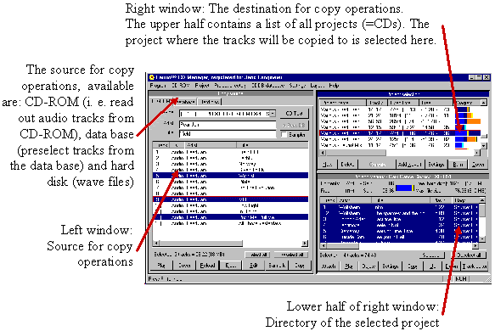
Task: Select track 1 in the source track list
Action: tap(230, 152)
